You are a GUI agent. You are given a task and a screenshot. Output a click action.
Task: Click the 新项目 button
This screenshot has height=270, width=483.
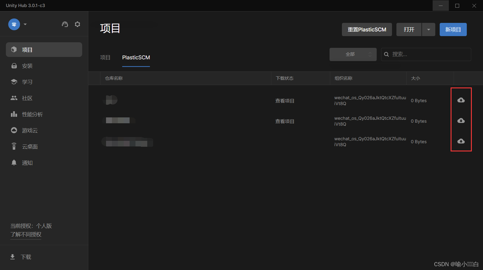tap(453, 30)
